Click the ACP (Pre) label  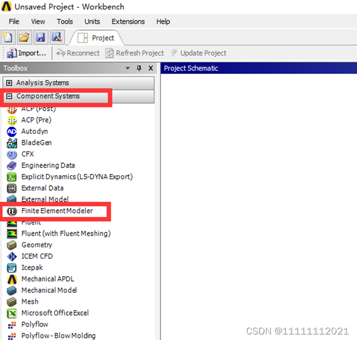pyautogui.click(x=37, y=120)
